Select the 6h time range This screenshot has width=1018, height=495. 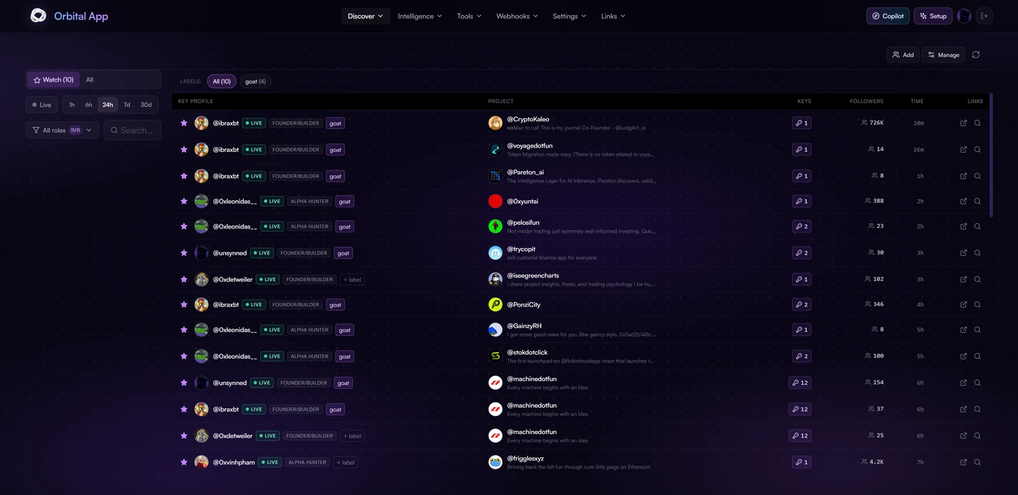(88, 105)
